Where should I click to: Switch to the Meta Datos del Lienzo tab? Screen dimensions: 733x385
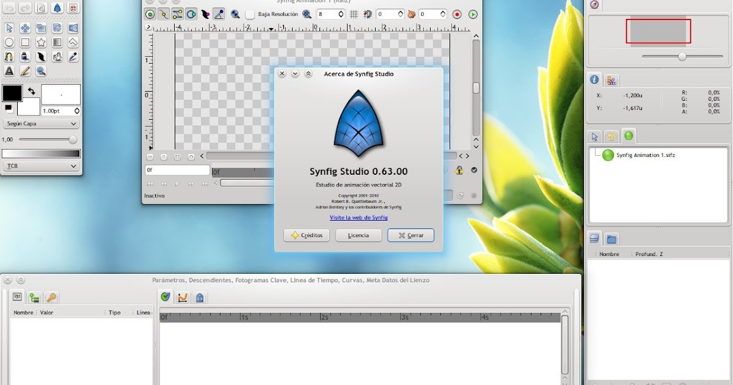point(199,297)
